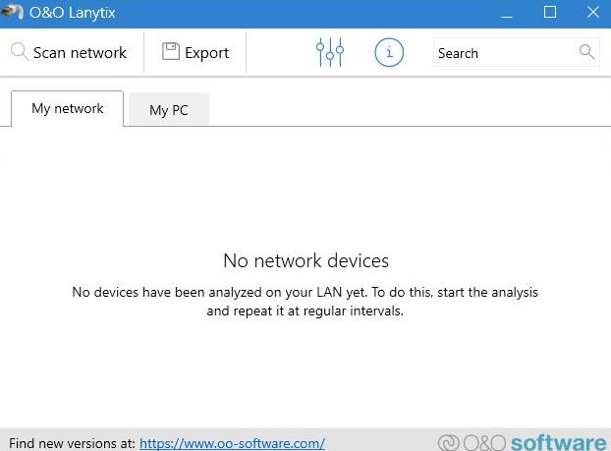The width and height of the screenshot is (611, 451).
Task: Close the O&O Lanytix window
Action: pyautogui.click(x=593, y=13)
